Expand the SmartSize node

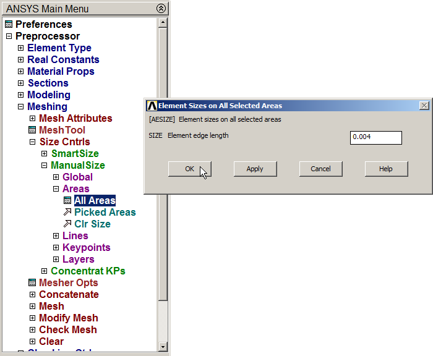(x=44, y=154)
